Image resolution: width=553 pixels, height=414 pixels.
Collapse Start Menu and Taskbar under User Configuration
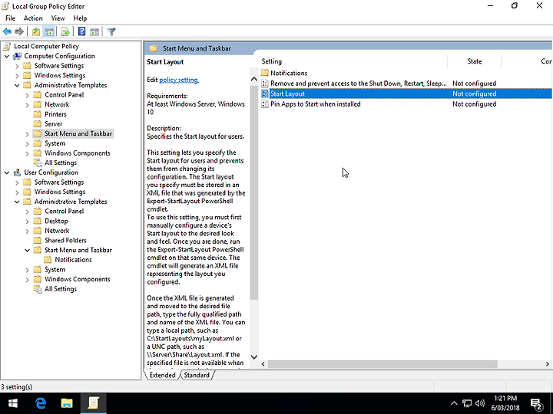[27, 250]
